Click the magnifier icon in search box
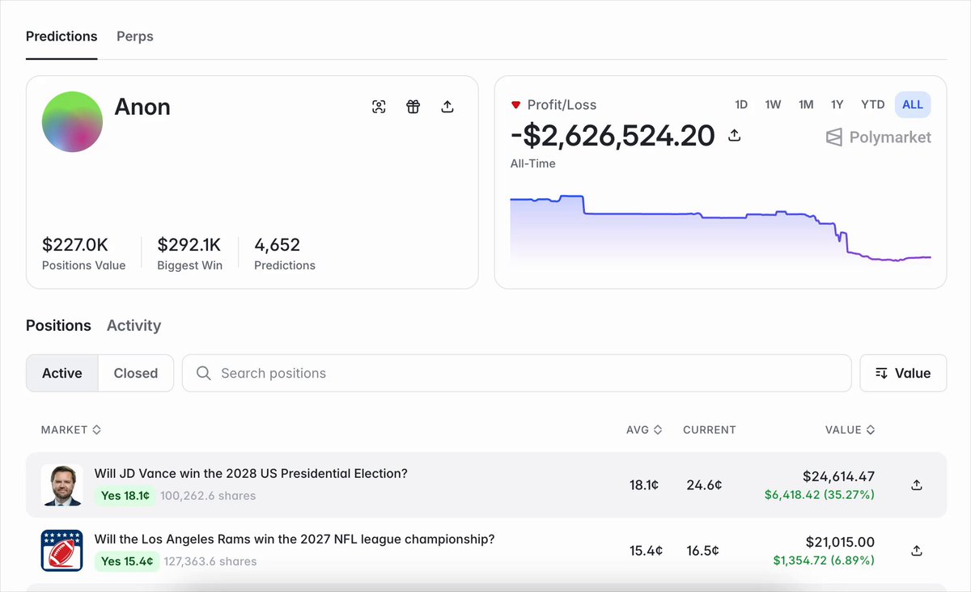971x592 pixels. coord(204,373)
